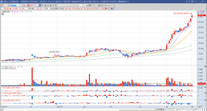Click the speaker sound icon in toolbar
The image size is (207, 111).
pos(25,5)
